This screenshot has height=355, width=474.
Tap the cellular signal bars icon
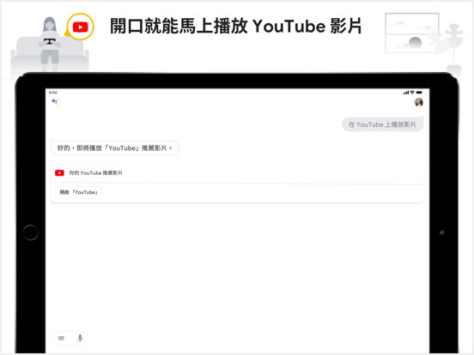(406, 93)
